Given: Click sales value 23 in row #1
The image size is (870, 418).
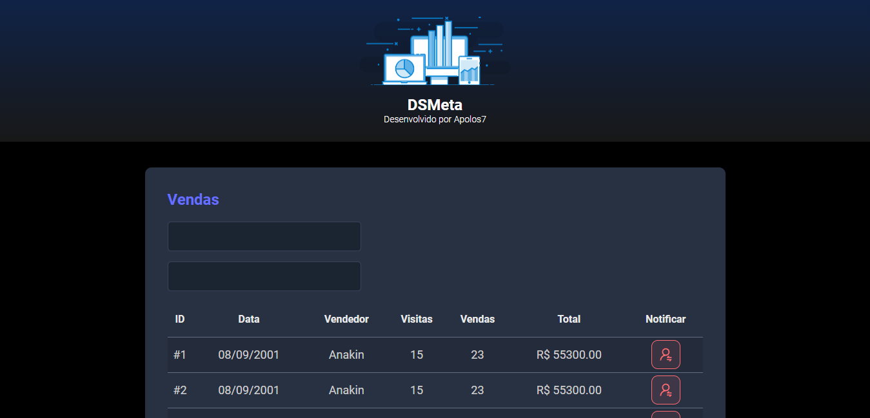Looking at the screenshot, I should [477, 355].
